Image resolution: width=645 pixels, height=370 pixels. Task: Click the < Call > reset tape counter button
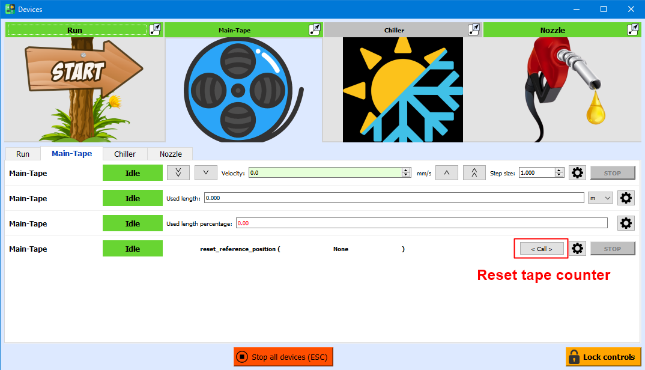click(x=540, y=248)
